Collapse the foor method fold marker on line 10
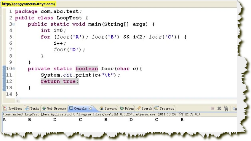Screen dimensions: 251x141 (x=14, y=69)
